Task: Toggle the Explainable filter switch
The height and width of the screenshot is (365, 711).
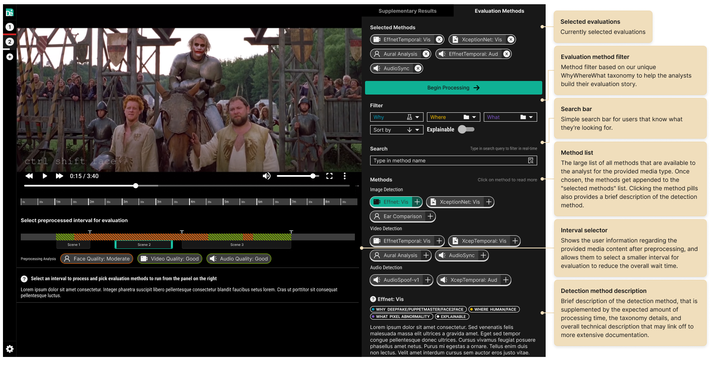Action: (x=466, y=129)
